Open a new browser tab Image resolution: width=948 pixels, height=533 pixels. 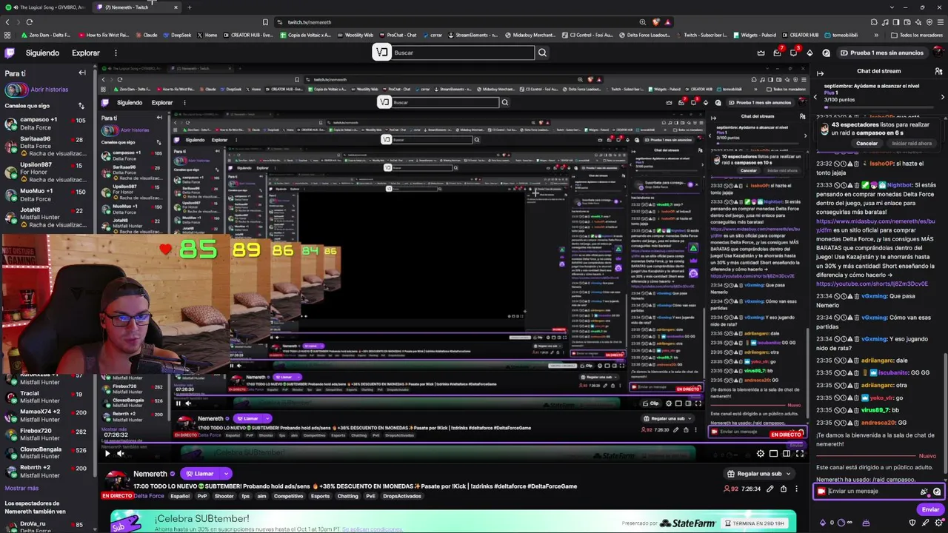pyautogui.click(x=189, y=7)
